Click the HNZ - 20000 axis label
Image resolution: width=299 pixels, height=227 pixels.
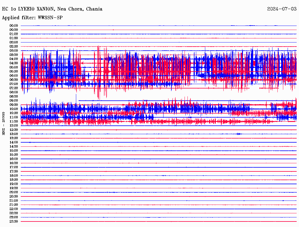pyautogui.click(x=4, y=124)
